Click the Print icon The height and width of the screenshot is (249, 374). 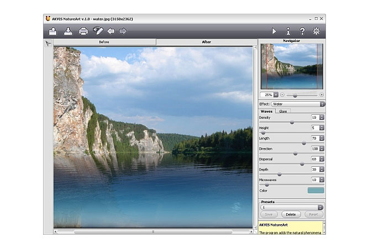click(x=83, y=31)
